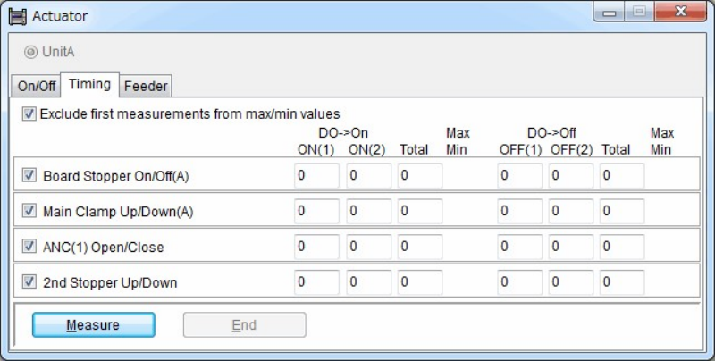Click the End button
Screen dimensions: 715x361
[244, 325]
